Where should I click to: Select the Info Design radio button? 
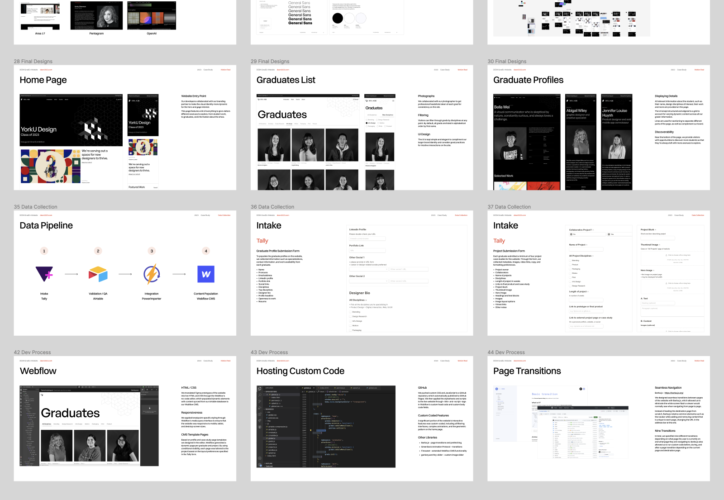[367, 123]
